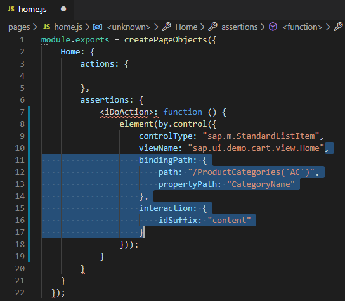The image size is (345, 301).
Task: Click line number 18 in gutter
Action: tap(20, 244)
